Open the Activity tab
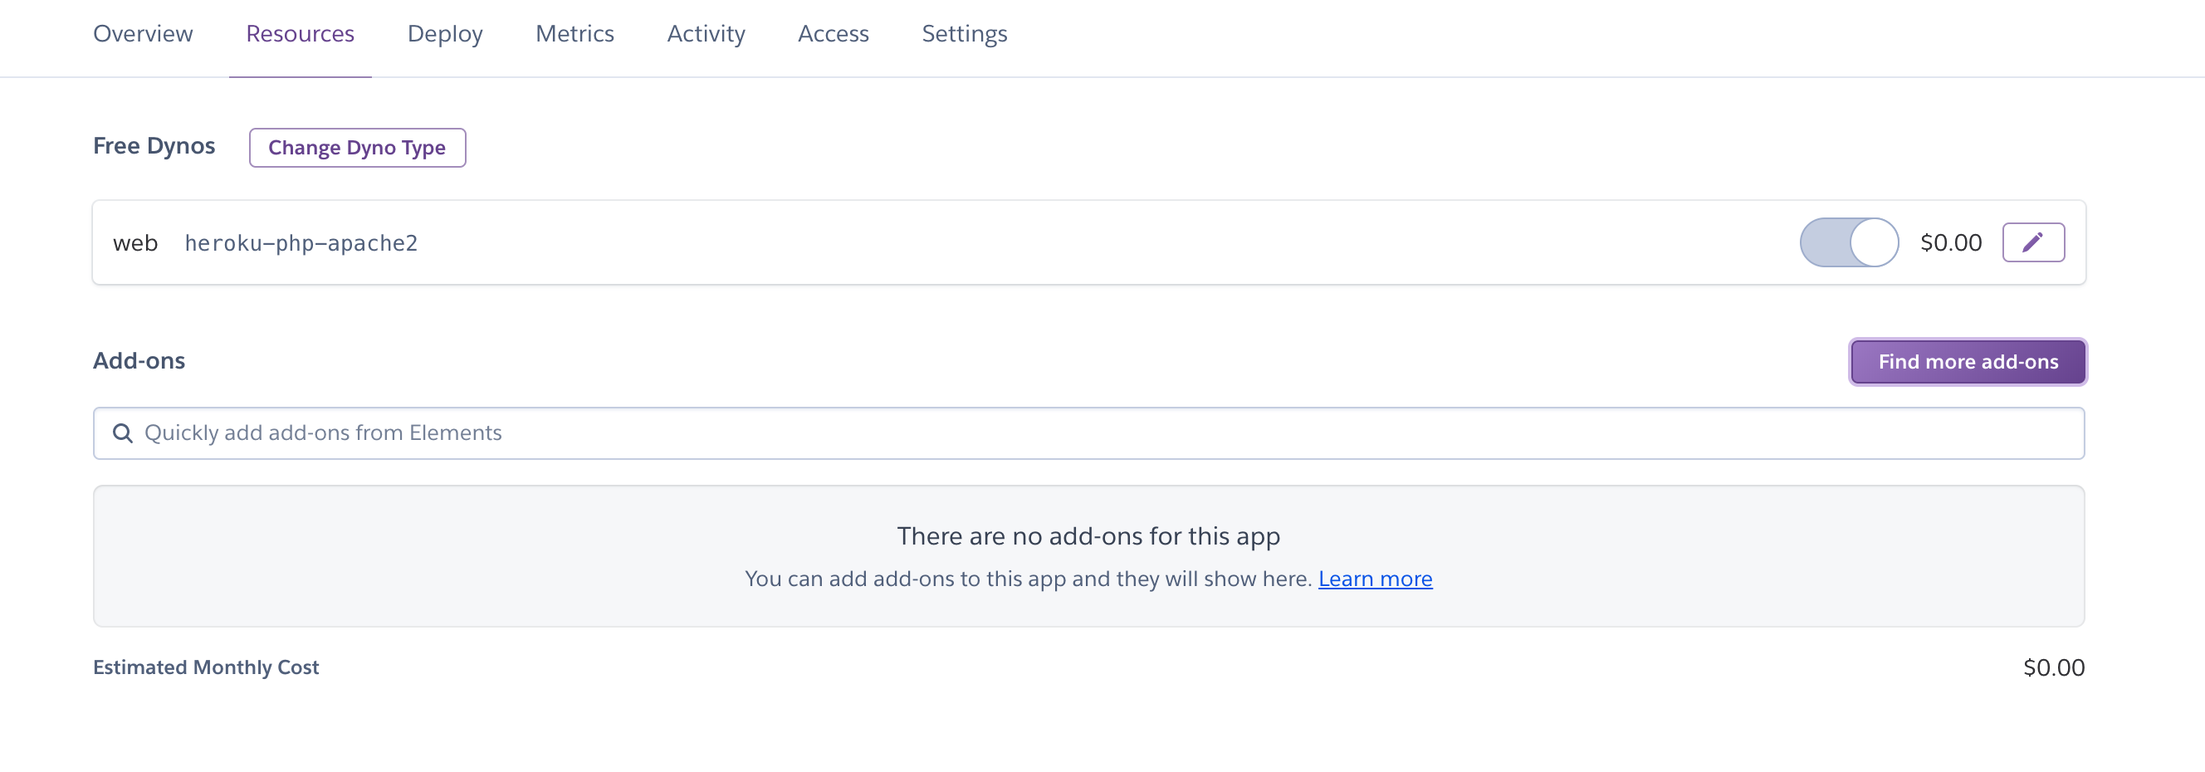This screenshot has width=2205, height=772. click(x=706, y=34)
